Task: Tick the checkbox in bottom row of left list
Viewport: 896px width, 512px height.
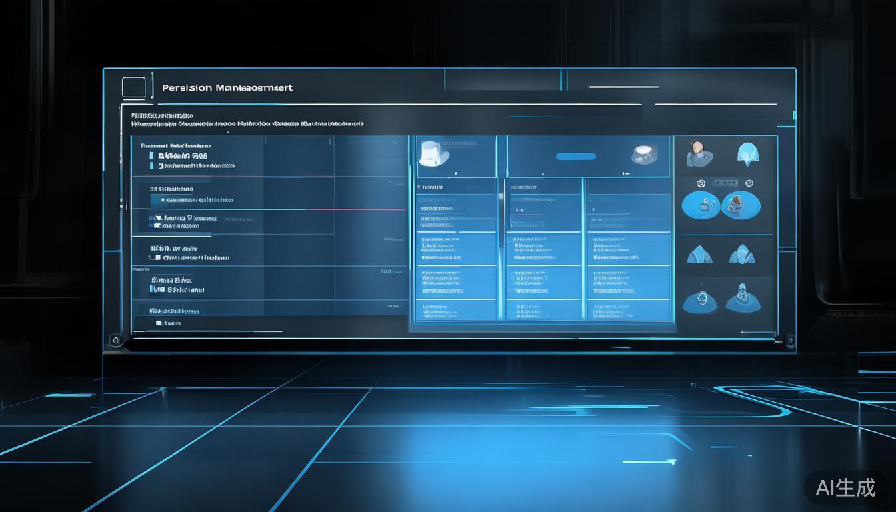Action: (159, 323)
